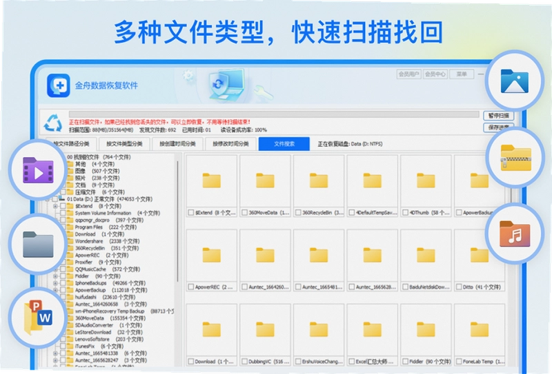Expand the IphoneBackups tree node
This screenshot has height=374, width=552.
click(55, 283)
